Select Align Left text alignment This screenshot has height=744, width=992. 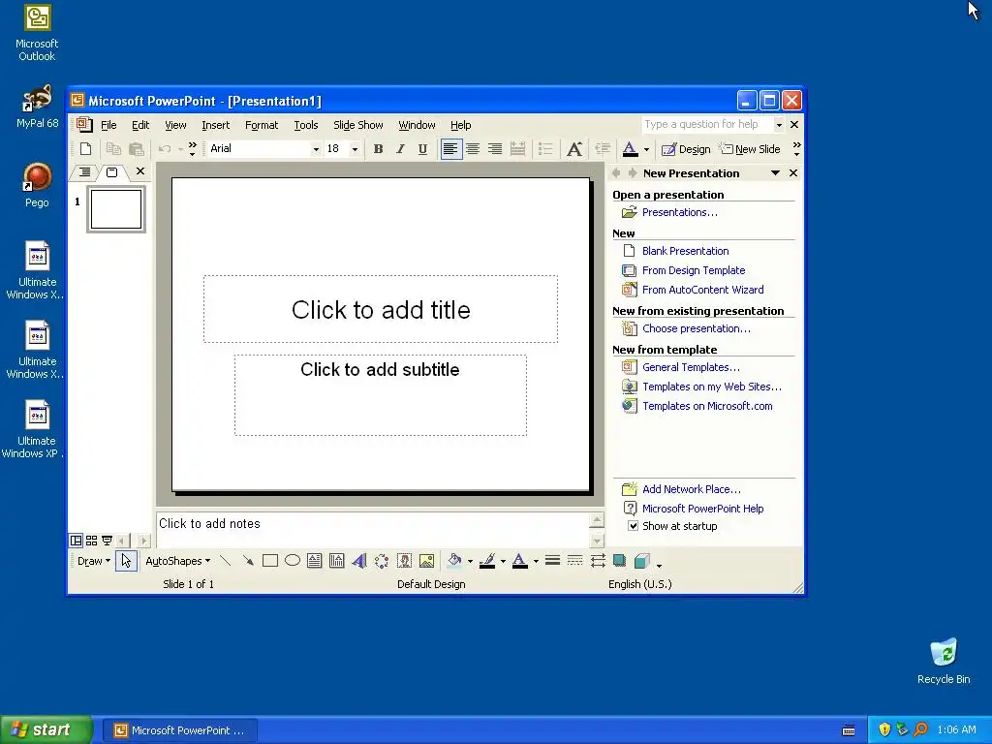click(450, 149)
